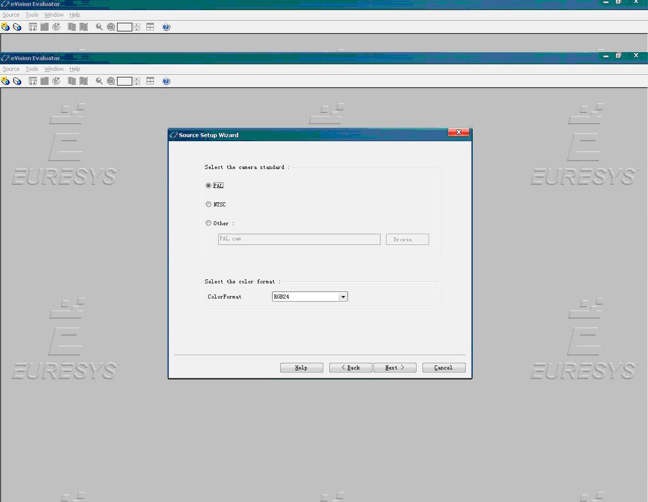Click the Next button in the wizard
Viewport: 648px width, 502px height.
pos(395,368)
